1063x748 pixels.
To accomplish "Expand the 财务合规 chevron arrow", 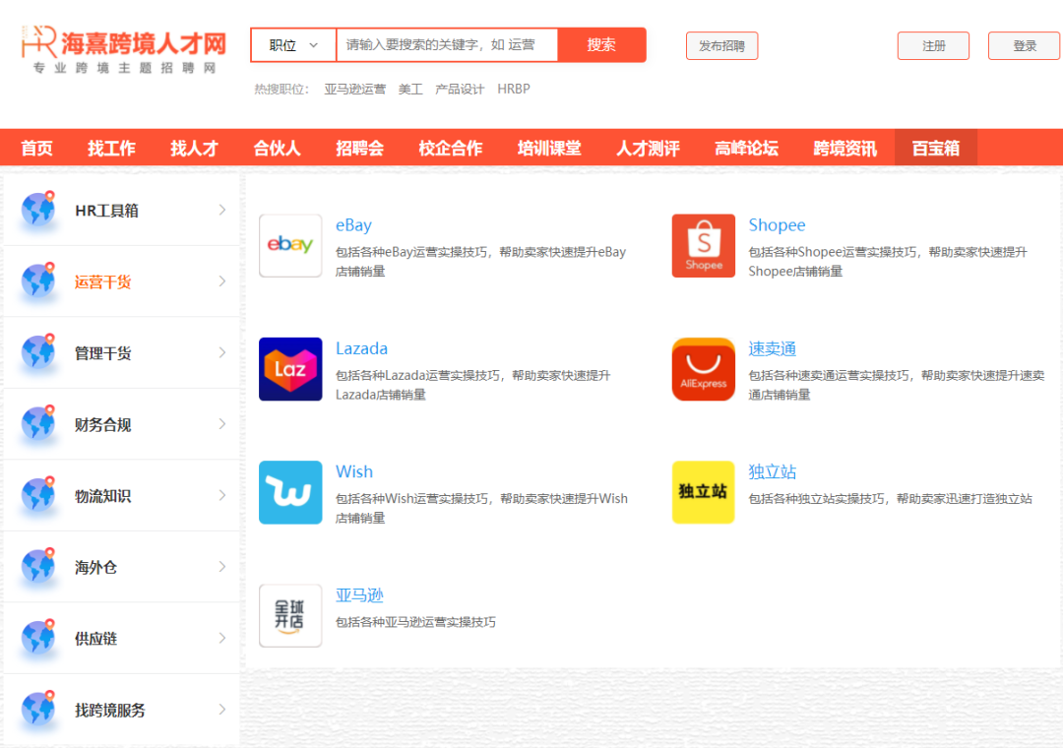I will [x=222, y=424].
